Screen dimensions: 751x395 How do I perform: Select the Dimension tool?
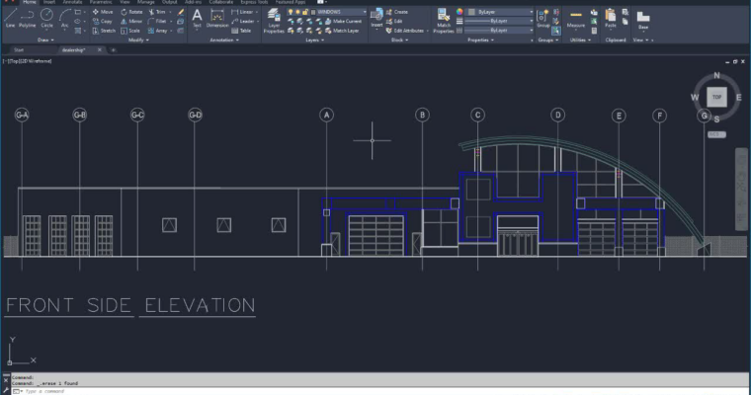pyautogui.click(x=217, y=18)
